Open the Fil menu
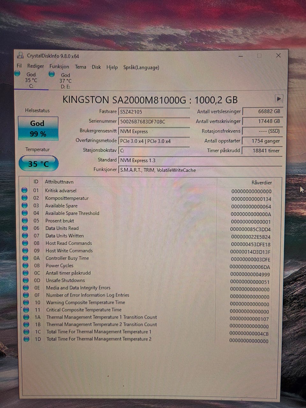Image resolution: width=306 pixels, height=408 pixels. (19, 66)
